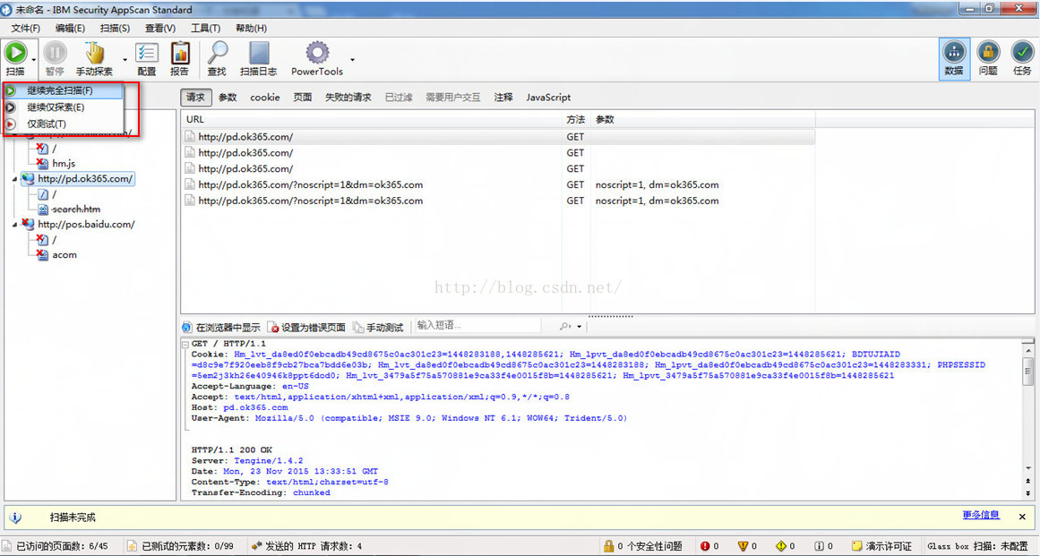Open the 查看(V) menu
Viewport: 1040px width, 556px height.
point(159,28)
